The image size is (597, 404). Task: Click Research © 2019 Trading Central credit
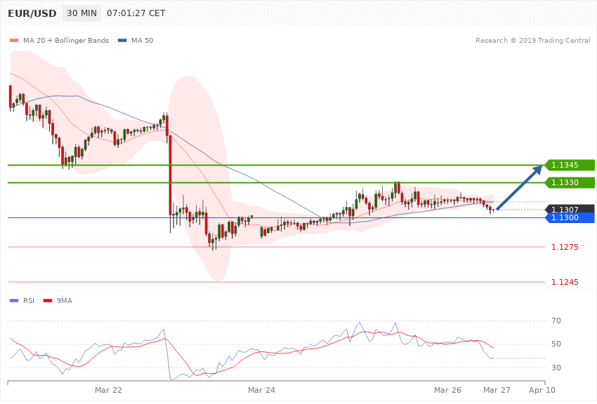[532, 40]
